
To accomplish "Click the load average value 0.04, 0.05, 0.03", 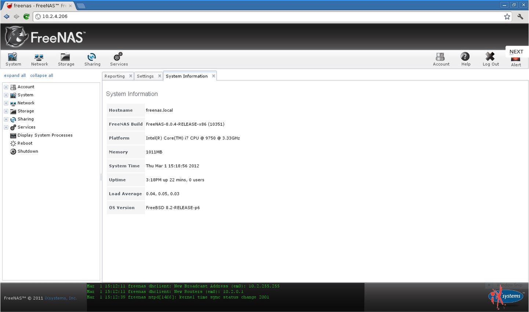I will [x=163, y=194].
